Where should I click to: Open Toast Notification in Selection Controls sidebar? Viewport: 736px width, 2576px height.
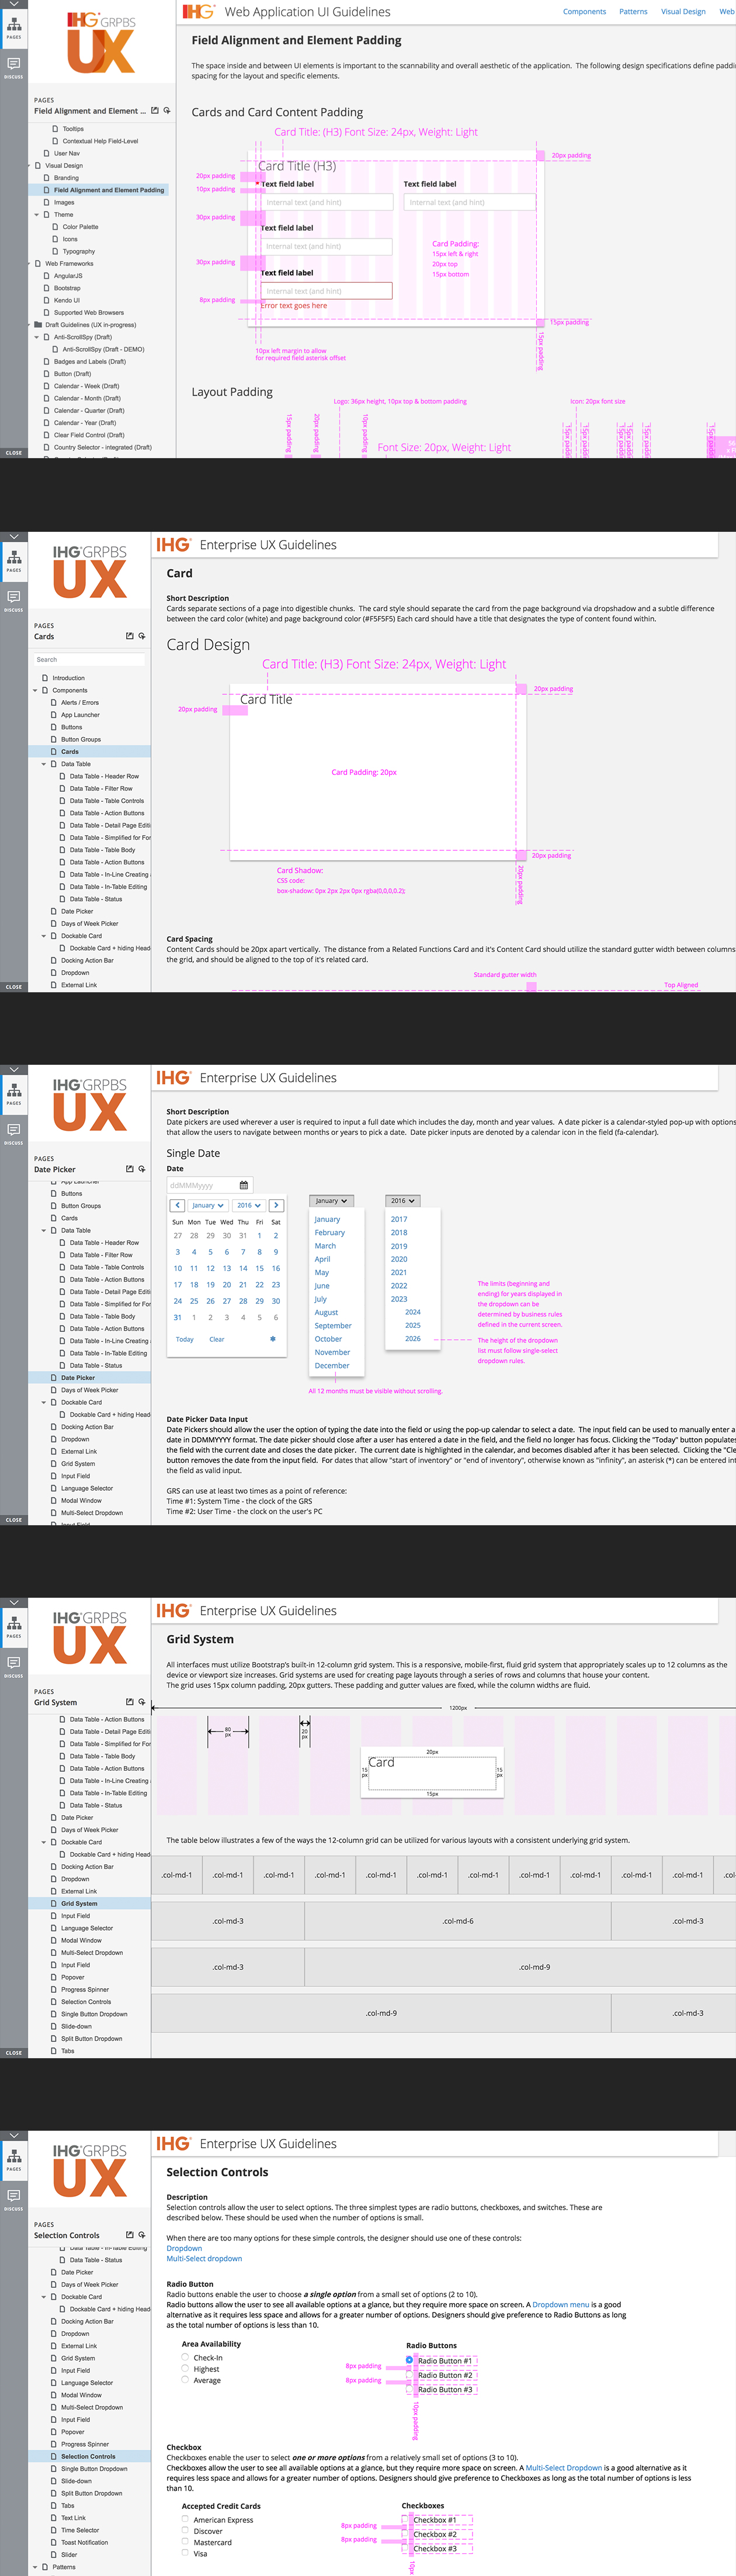click(85, 2542)
